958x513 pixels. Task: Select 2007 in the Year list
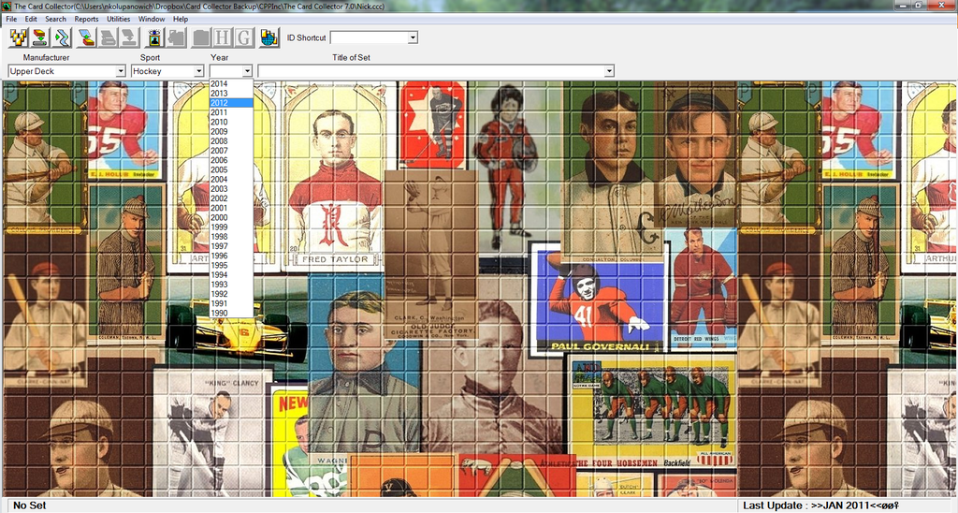tap(231, 151)
